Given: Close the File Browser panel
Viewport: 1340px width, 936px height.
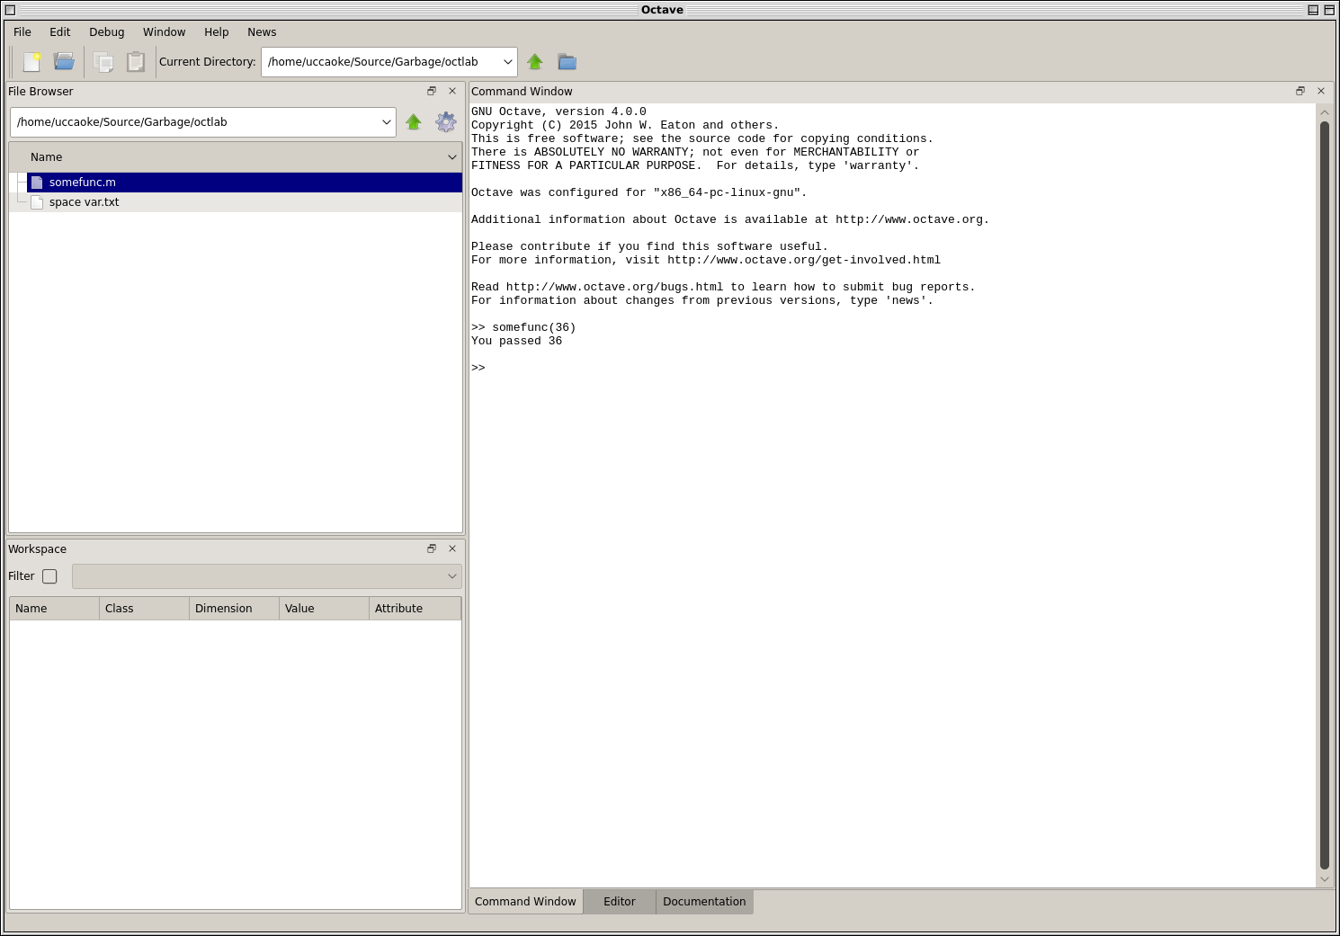Looking at the screenshot, I should tap(452, 91).
